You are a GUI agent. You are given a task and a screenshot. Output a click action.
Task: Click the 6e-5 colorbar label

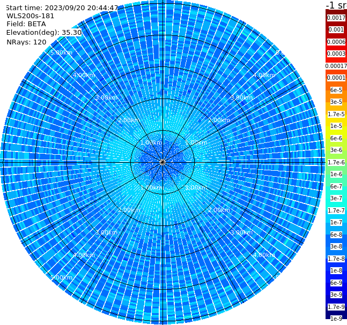336,90
